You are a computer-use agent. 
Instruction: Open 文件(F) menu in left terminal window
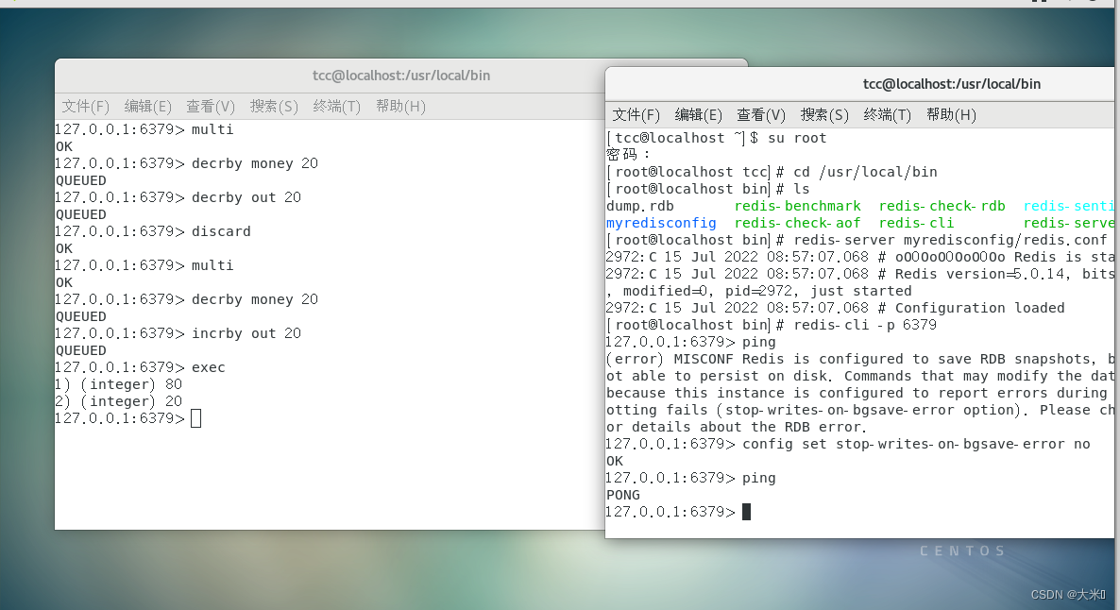(x=85, y=107)
